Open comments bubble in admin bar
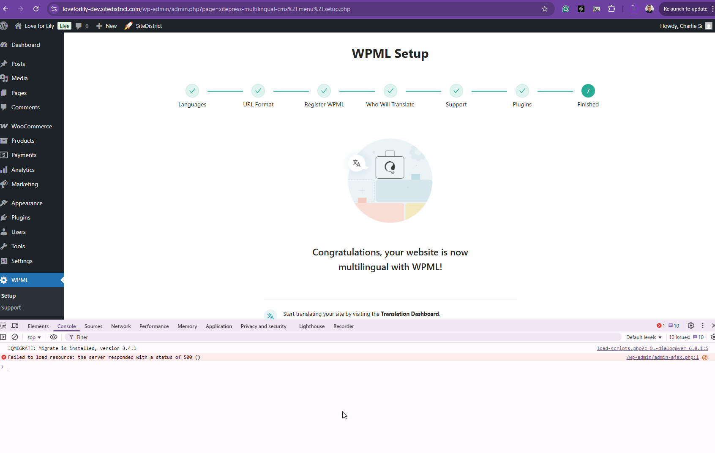The height and width of the screenshot is (453, 715). click(x=82, y=26)
